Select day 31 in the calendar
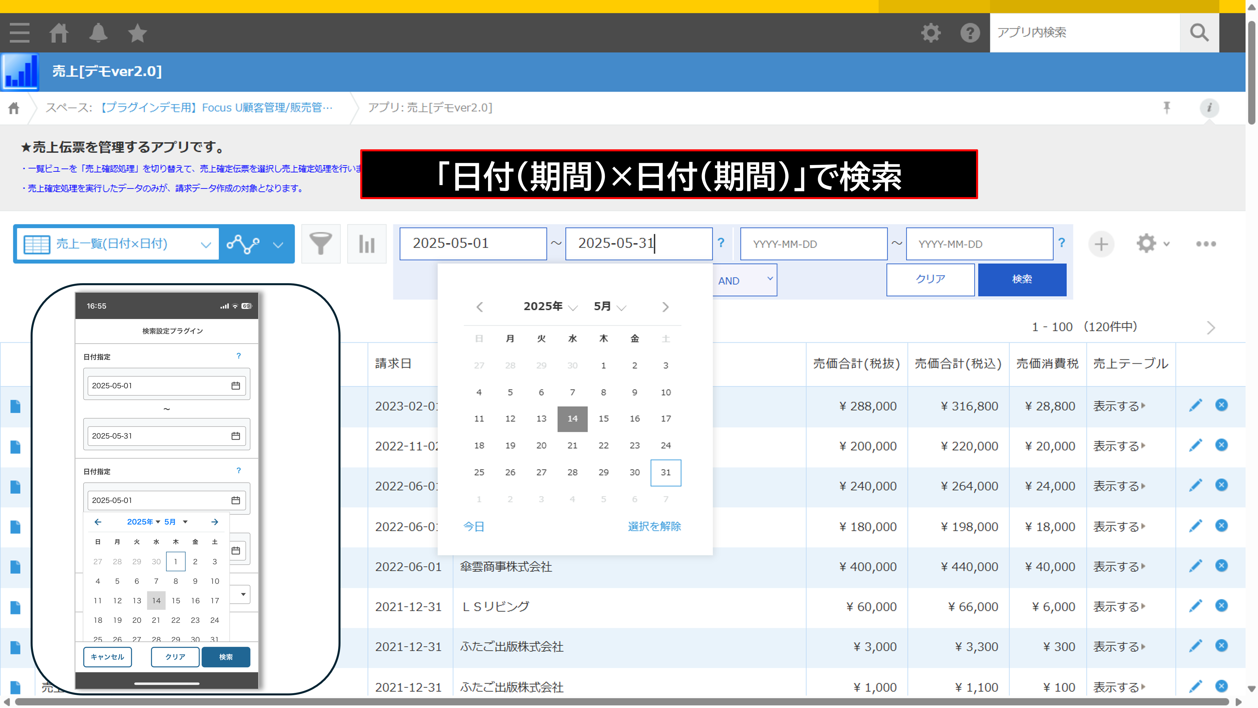The image size is (1258, 708). 666,473
